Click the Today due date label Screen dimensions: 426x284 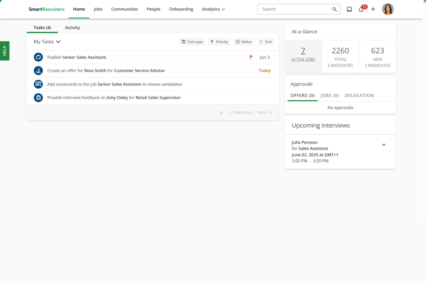tap(265, 70)
